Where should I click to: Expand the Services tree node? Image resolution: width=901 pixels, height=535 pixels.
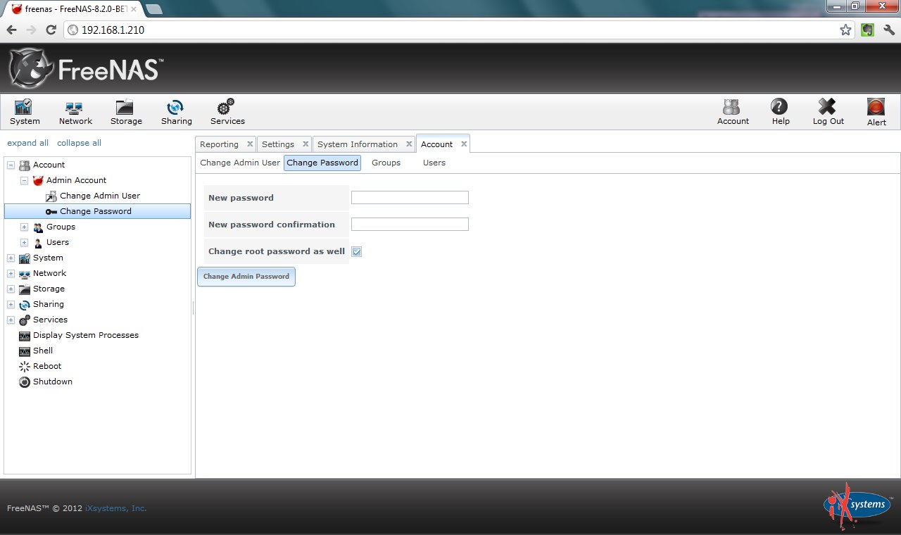tap(11, 320)
